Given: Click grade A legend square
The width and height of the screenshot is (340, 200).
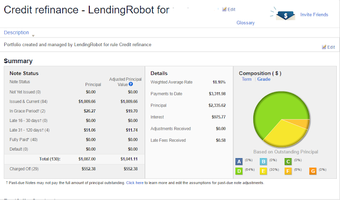Looking at the screenshot, I should tap(239, 162).
